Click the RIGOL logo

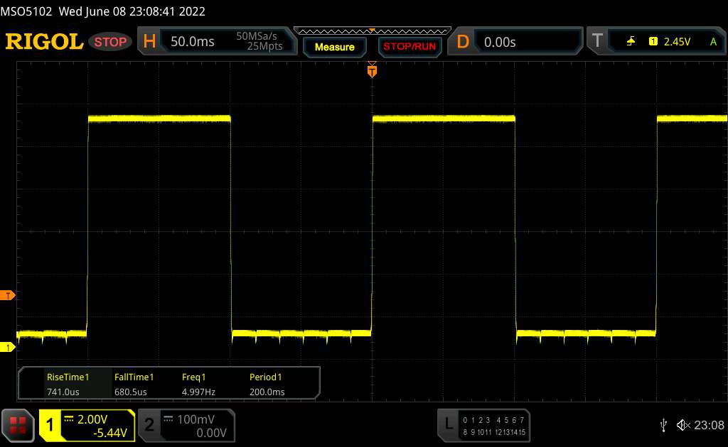click(x=44, y=41)
